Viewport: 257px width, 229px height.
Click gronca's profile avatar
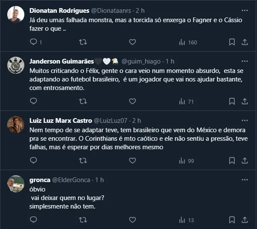[16, 184]
